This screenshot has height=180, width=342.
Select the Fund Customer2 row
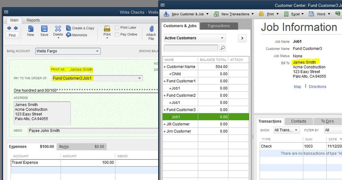pyautogui.click(x=206, y=95)
